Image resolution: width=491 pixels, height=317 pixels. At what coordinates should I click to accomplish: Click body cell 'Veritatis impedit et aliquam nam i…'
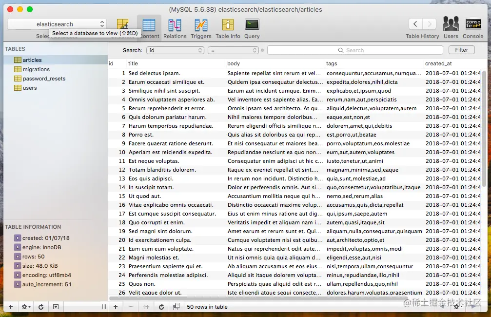(275, 222)
